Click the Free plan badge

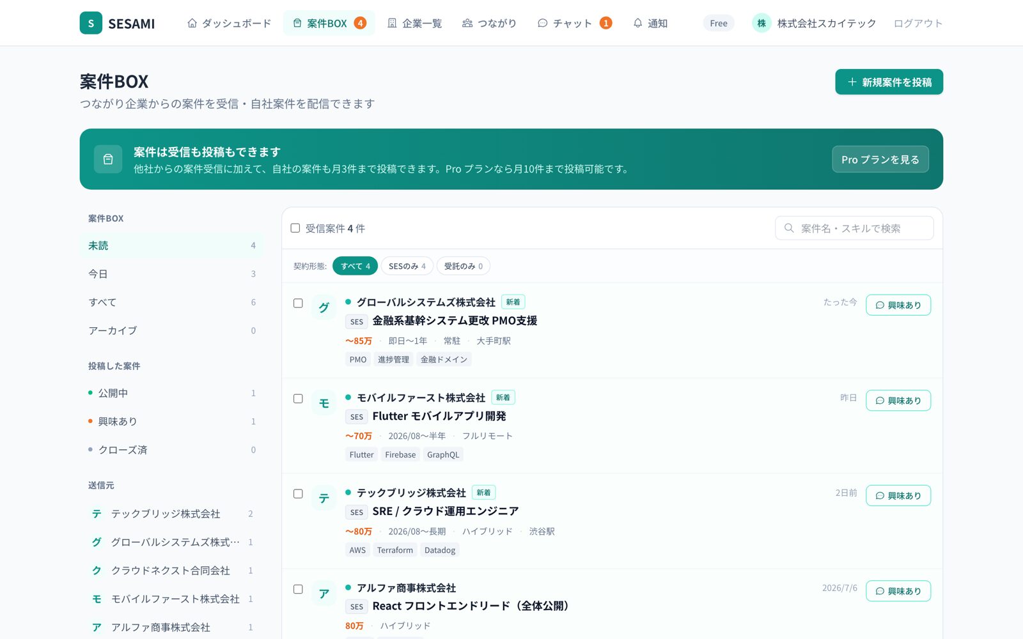point(719,23)
